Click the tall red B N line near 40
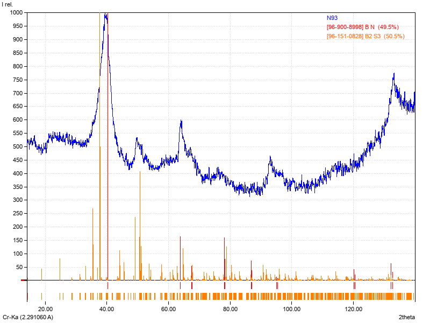This screenshot has width=430, height=323. coord(108,161)
